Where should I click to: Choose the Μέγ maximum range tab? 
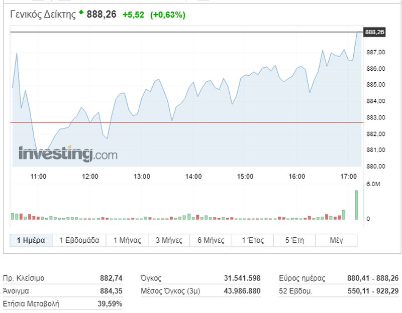pos(336,240)
